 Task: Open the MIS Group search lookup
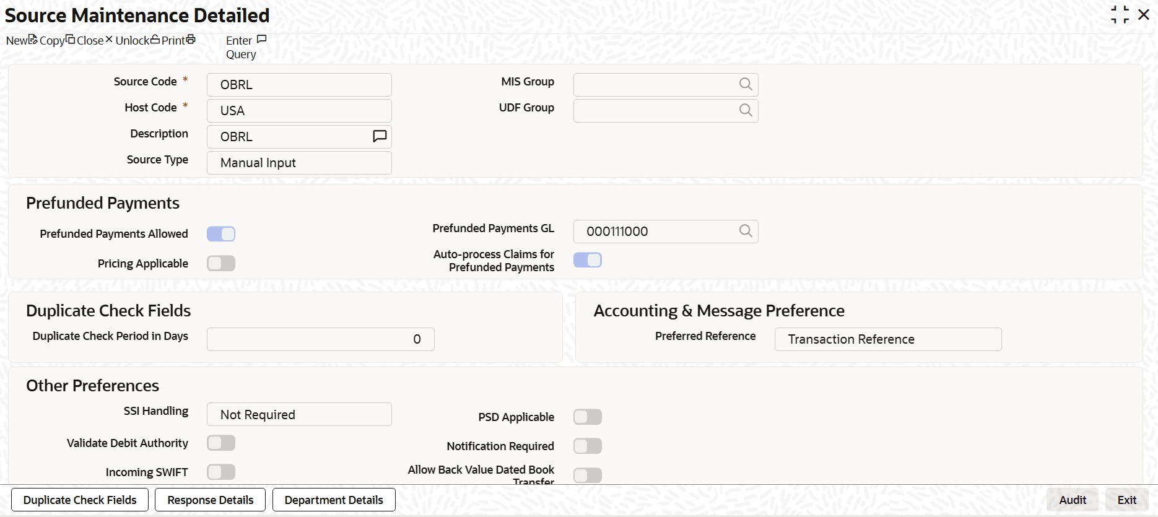[746, 84]
